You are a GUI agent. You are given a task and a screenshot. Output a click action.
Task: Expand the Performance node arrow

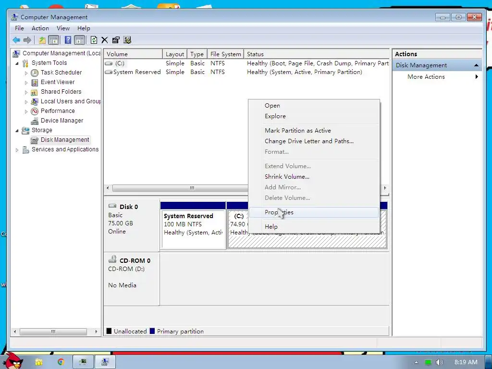[26, 111]
